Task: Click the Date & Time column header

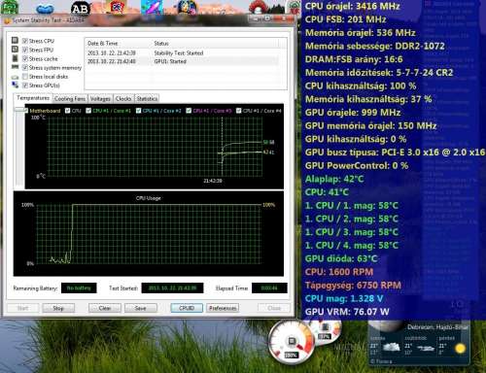Action: tap(119, 43)
